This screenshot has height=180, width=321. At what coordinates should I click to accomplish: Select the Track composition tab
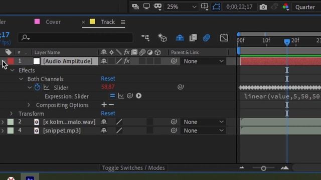pos(108,22)
